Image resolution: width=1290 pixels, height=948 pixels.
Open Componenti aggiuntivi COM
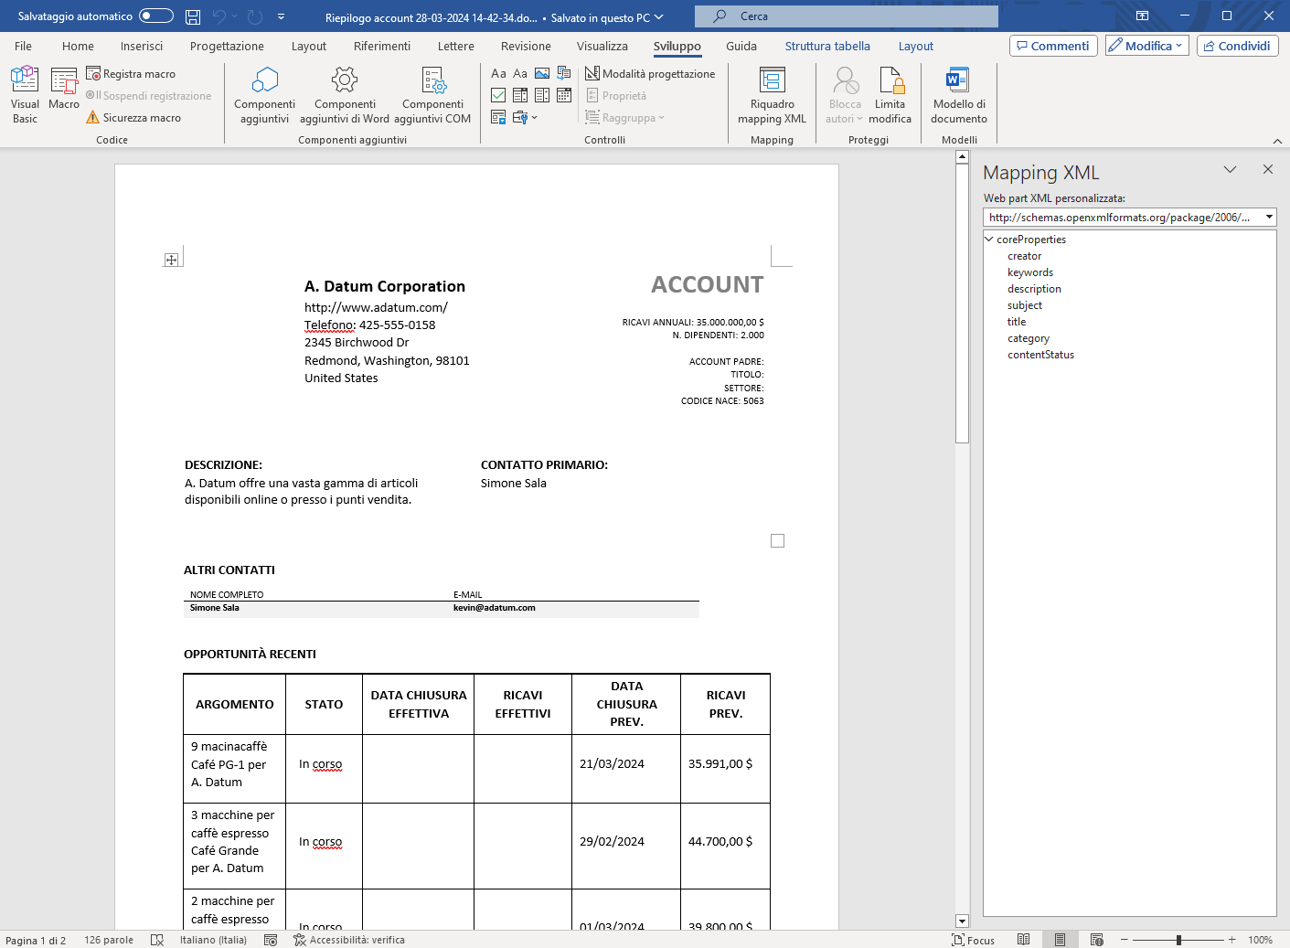[x=432, y=95]
